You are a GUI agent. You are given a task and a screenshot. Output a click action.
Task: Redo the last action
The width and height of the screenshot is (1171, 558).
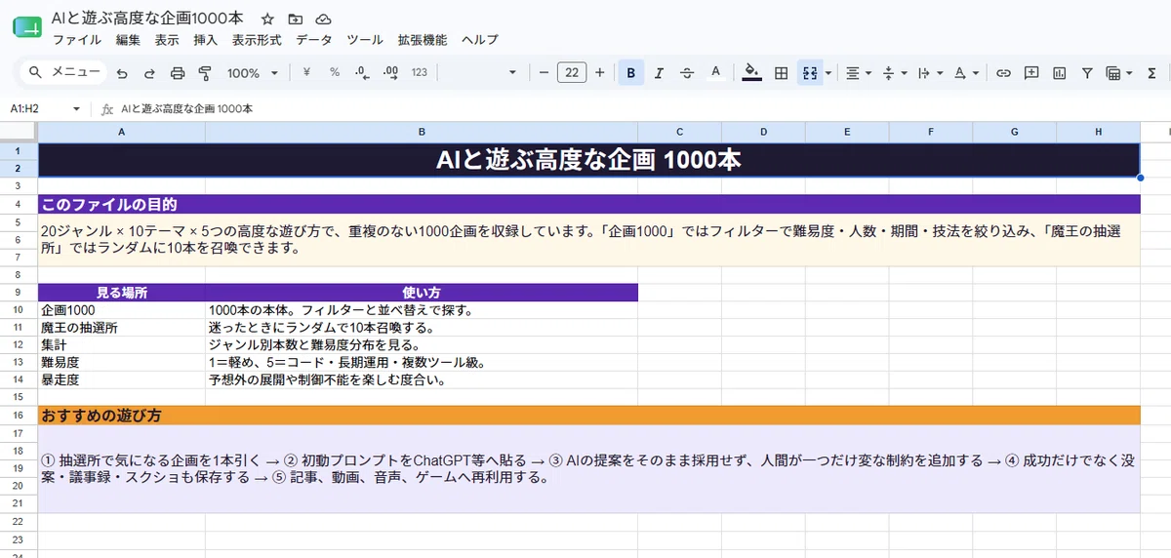pyautogui.click(x=149, y=73)
